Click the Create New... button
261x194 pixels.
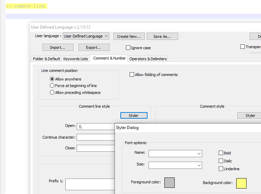pyautogui.click(x=129, y=36)
